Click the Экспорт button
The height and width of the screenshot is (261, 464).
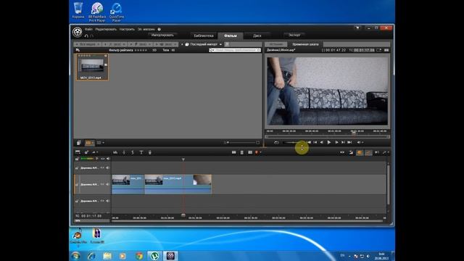click(x=294, y=36)
